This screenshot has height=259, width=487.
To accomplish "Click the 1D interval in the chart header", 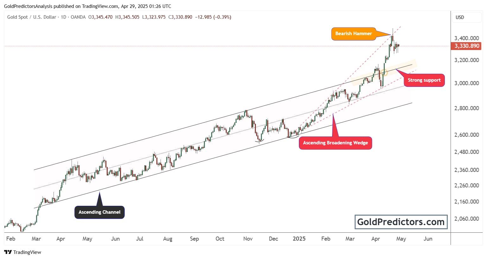I will click(x=63, y=17).
